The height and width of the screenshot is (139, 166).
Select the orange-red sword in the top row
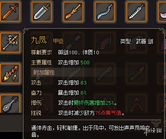pyautogui.click(x=10, y=12)
